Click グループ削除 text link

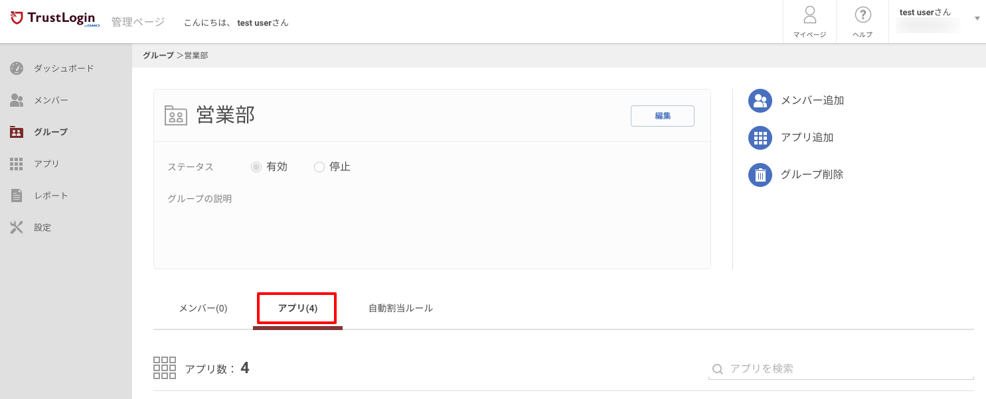tap(812, 175)
